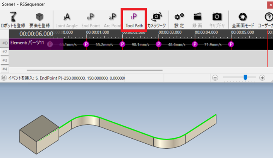Click the ロボットを登録 robot register icon
273x158 pixels.
13,17
